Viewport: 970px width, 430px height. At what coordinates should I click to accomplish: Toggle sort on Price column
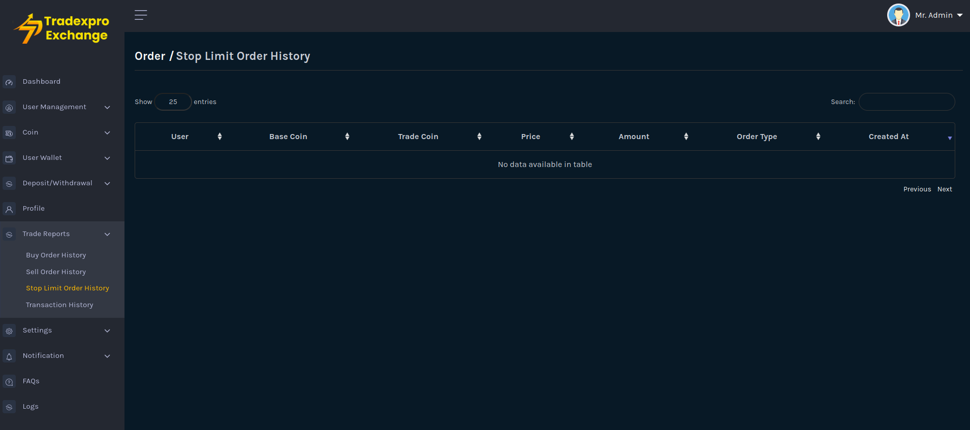point(530,137)
